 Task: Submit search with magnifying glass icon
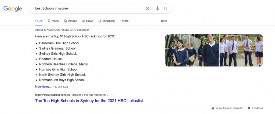click(x=165, y=9)
